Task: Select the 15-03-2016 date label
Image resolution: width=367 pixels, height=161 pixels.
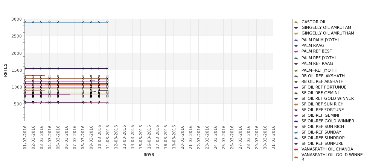Action: [x=141, y=137]
